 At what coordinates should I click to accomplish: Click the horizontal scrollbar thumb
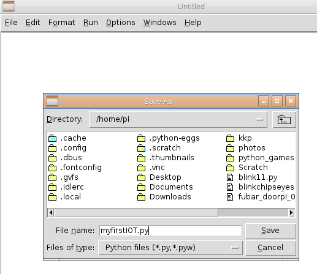[136, 213]
